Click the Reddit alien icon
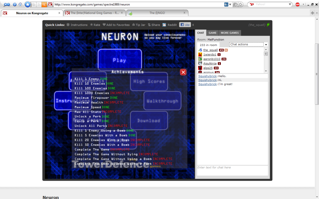Image resolution: width=319 pixels, height=199 pixels. point(164,25)
